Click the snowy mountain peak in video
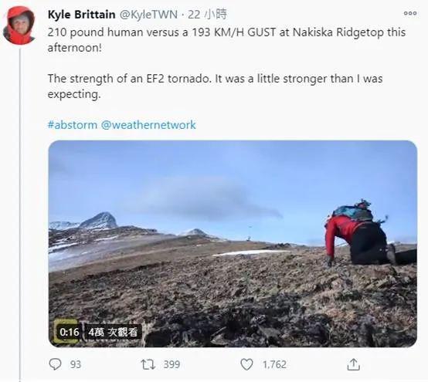 (x=100, y=220)
